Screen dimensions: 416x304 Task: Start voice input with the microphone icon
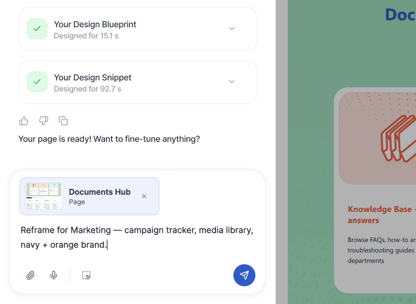54,275
